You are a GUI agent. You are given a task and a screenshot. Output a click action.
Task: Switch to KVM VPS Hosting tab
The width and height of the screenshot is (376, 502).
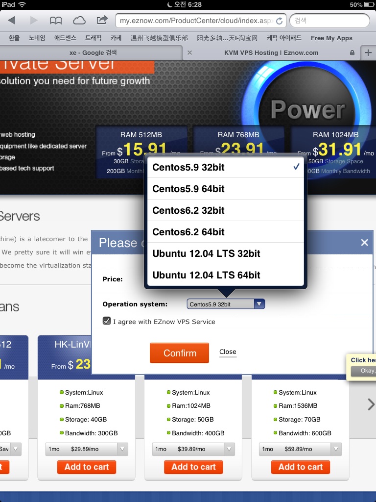point(271,53)
